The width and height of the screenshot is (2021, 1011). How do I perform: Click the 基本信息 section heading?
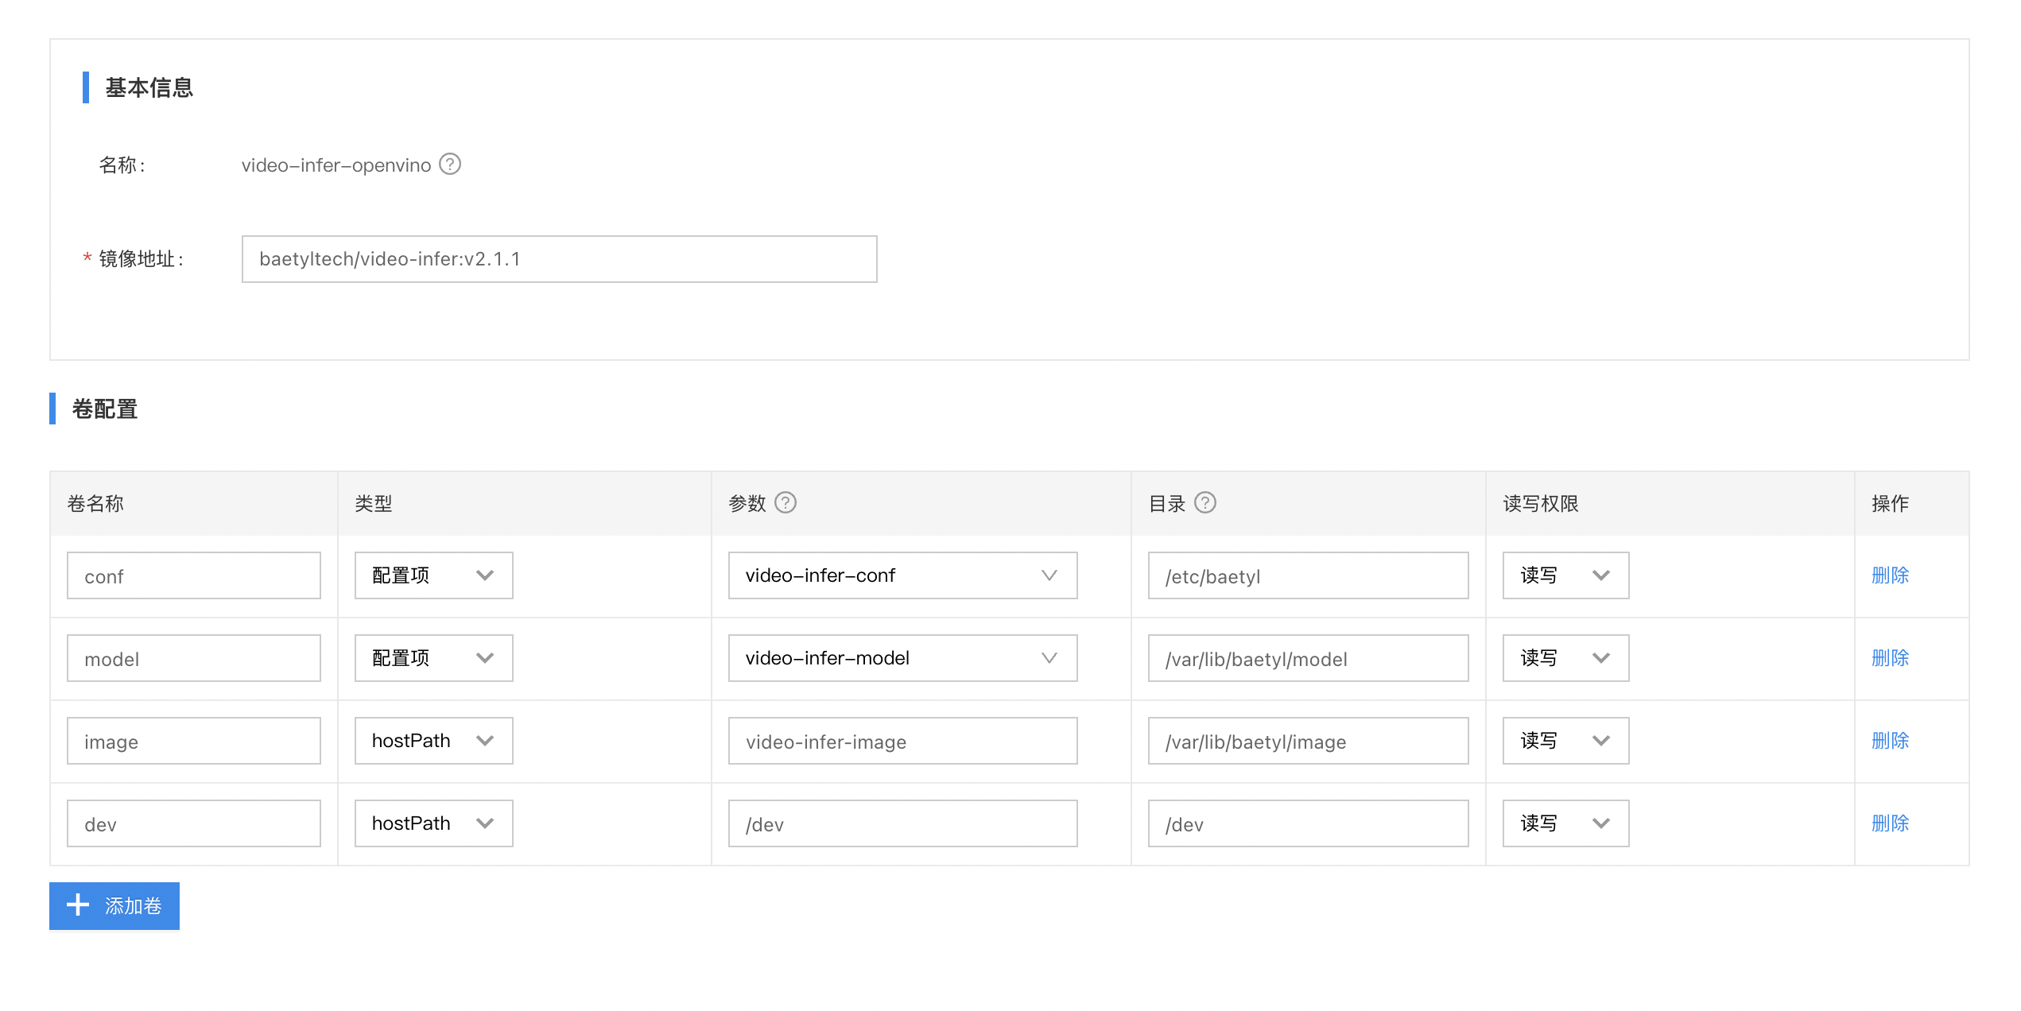click(149, 87)
